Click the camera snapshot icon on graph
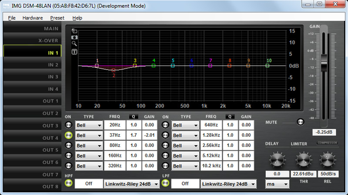This screenshot has width=348, height=195. [74, 37]
